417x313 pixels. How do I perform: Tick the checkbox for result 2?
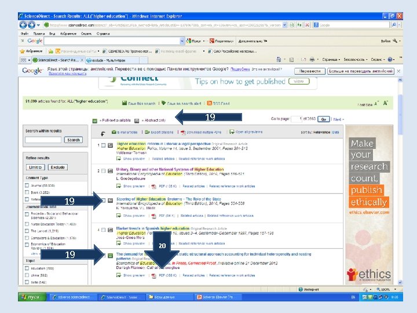(x=103, y=171)
